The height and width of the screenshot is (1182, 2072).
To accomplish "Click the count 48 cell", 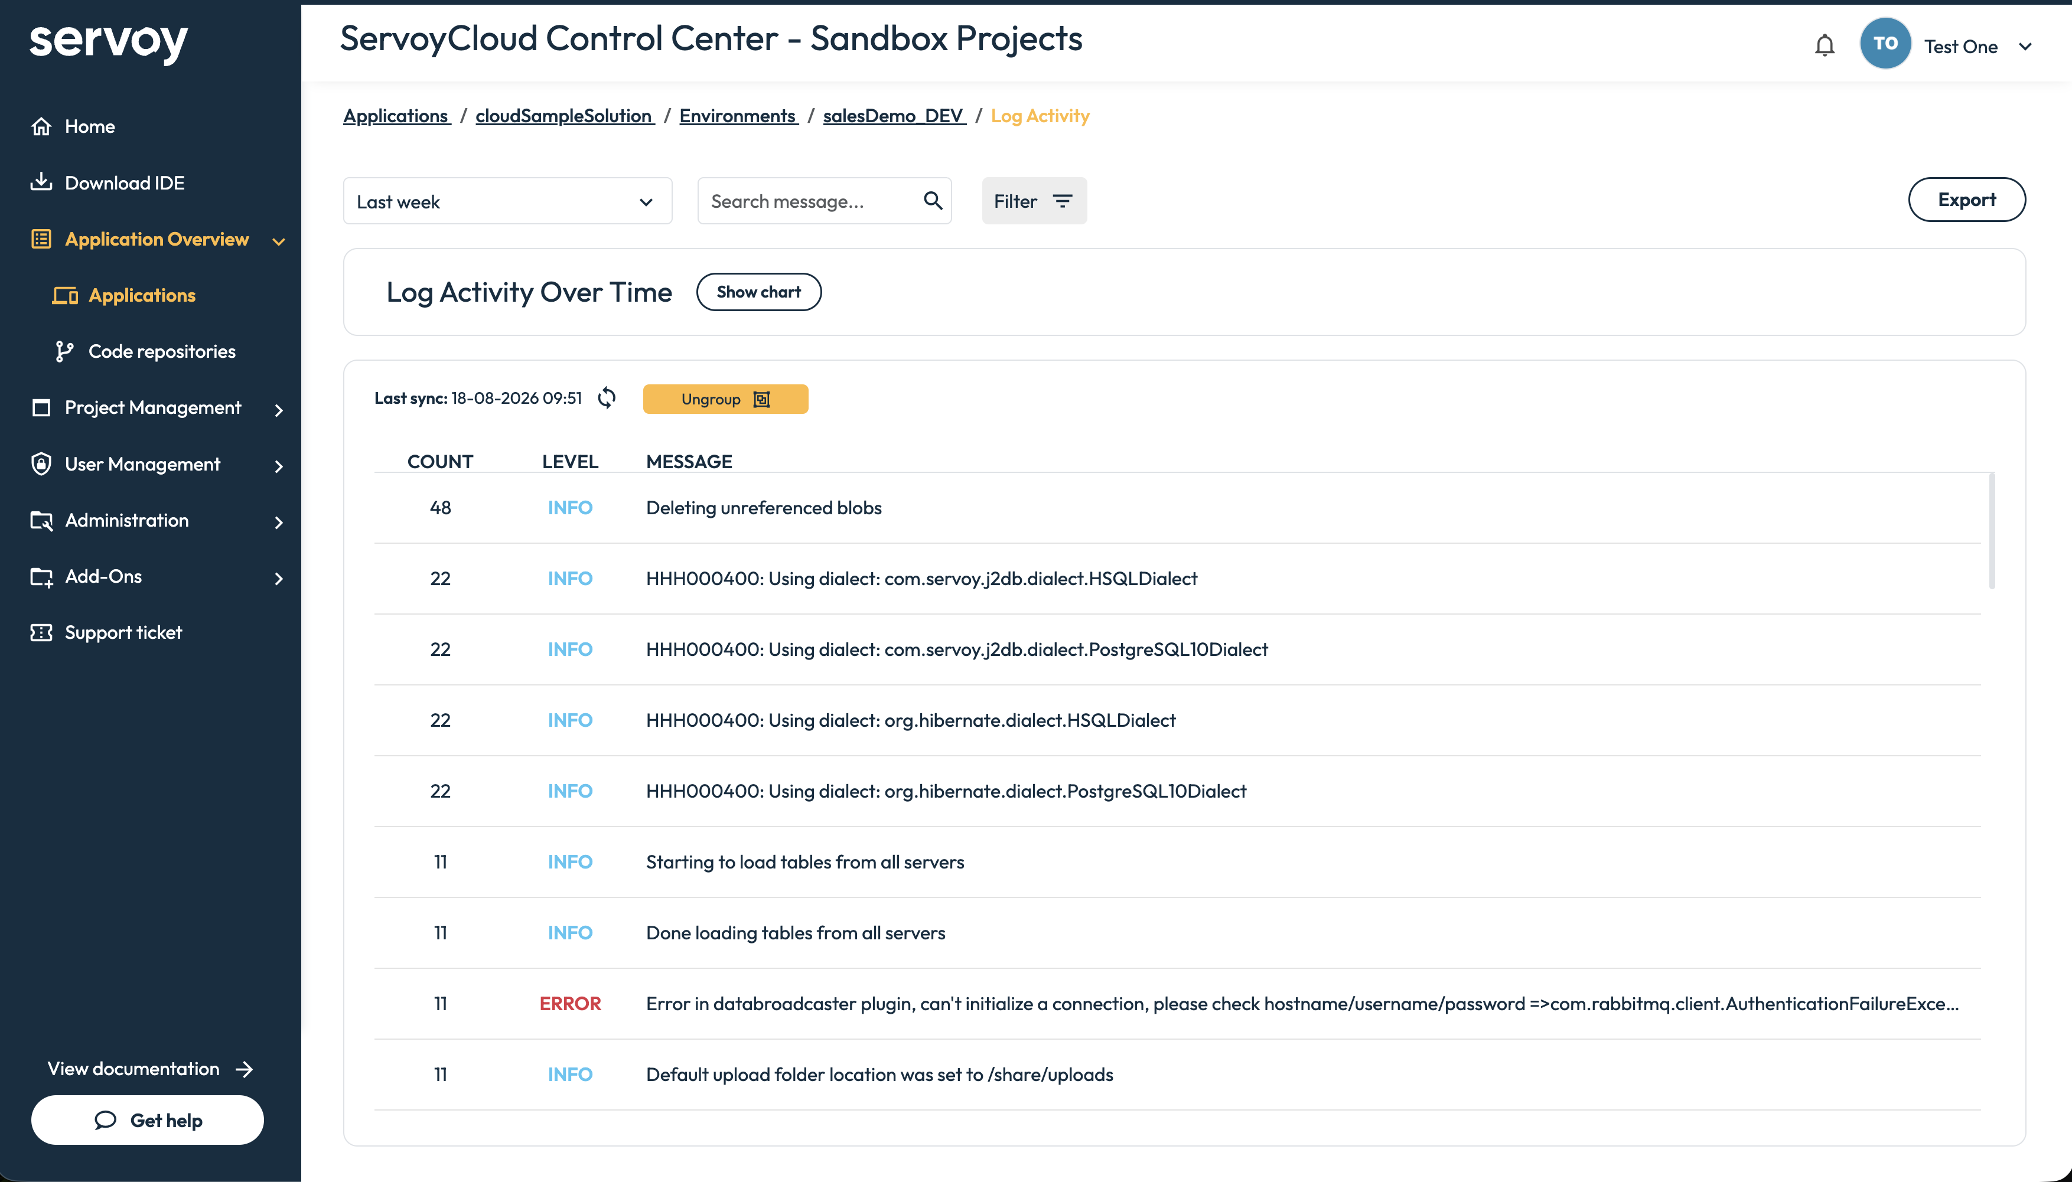I will [440, 508].
